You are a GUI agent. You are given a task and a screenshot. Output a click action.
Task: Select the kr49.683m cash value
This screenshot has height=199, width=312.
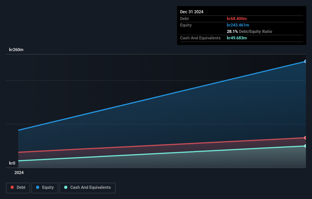237,38
